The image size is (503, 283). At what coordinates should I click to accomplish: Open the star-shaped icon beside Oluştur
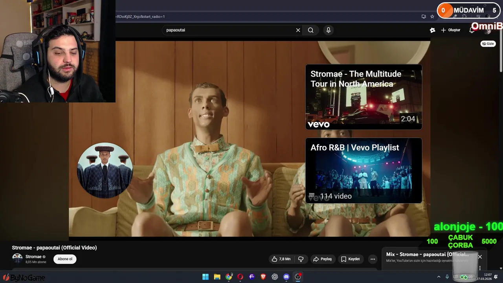(432, 30)
